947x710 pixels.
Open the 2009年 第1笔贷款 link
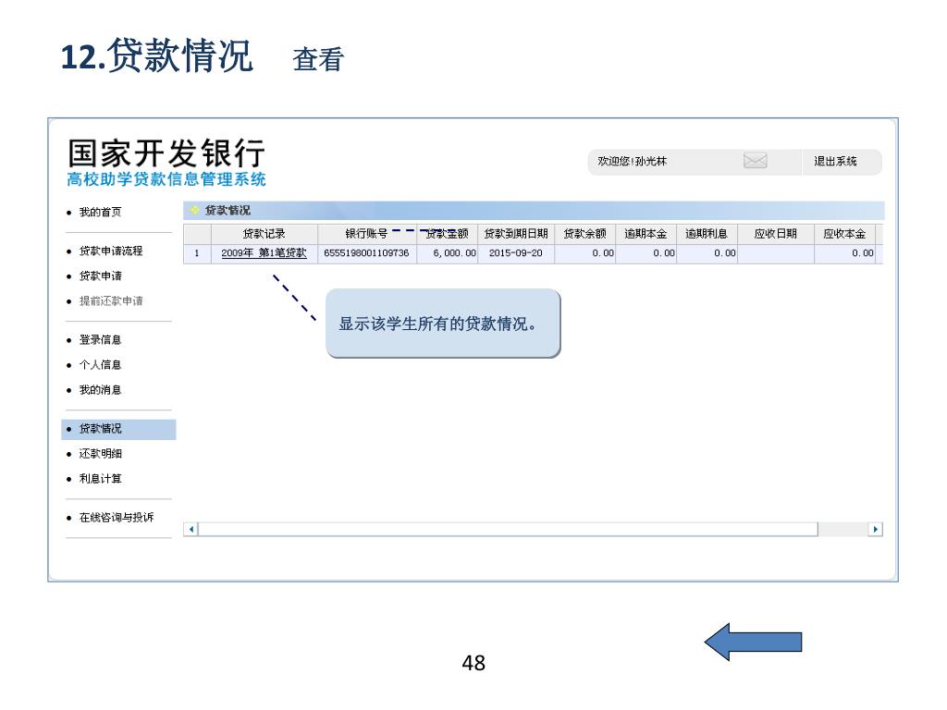point(264,253)
